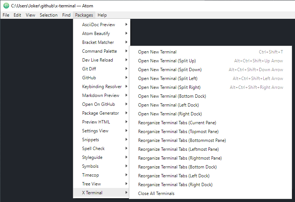
Task: Expand the Spell Check submenu
Action: 101,148
